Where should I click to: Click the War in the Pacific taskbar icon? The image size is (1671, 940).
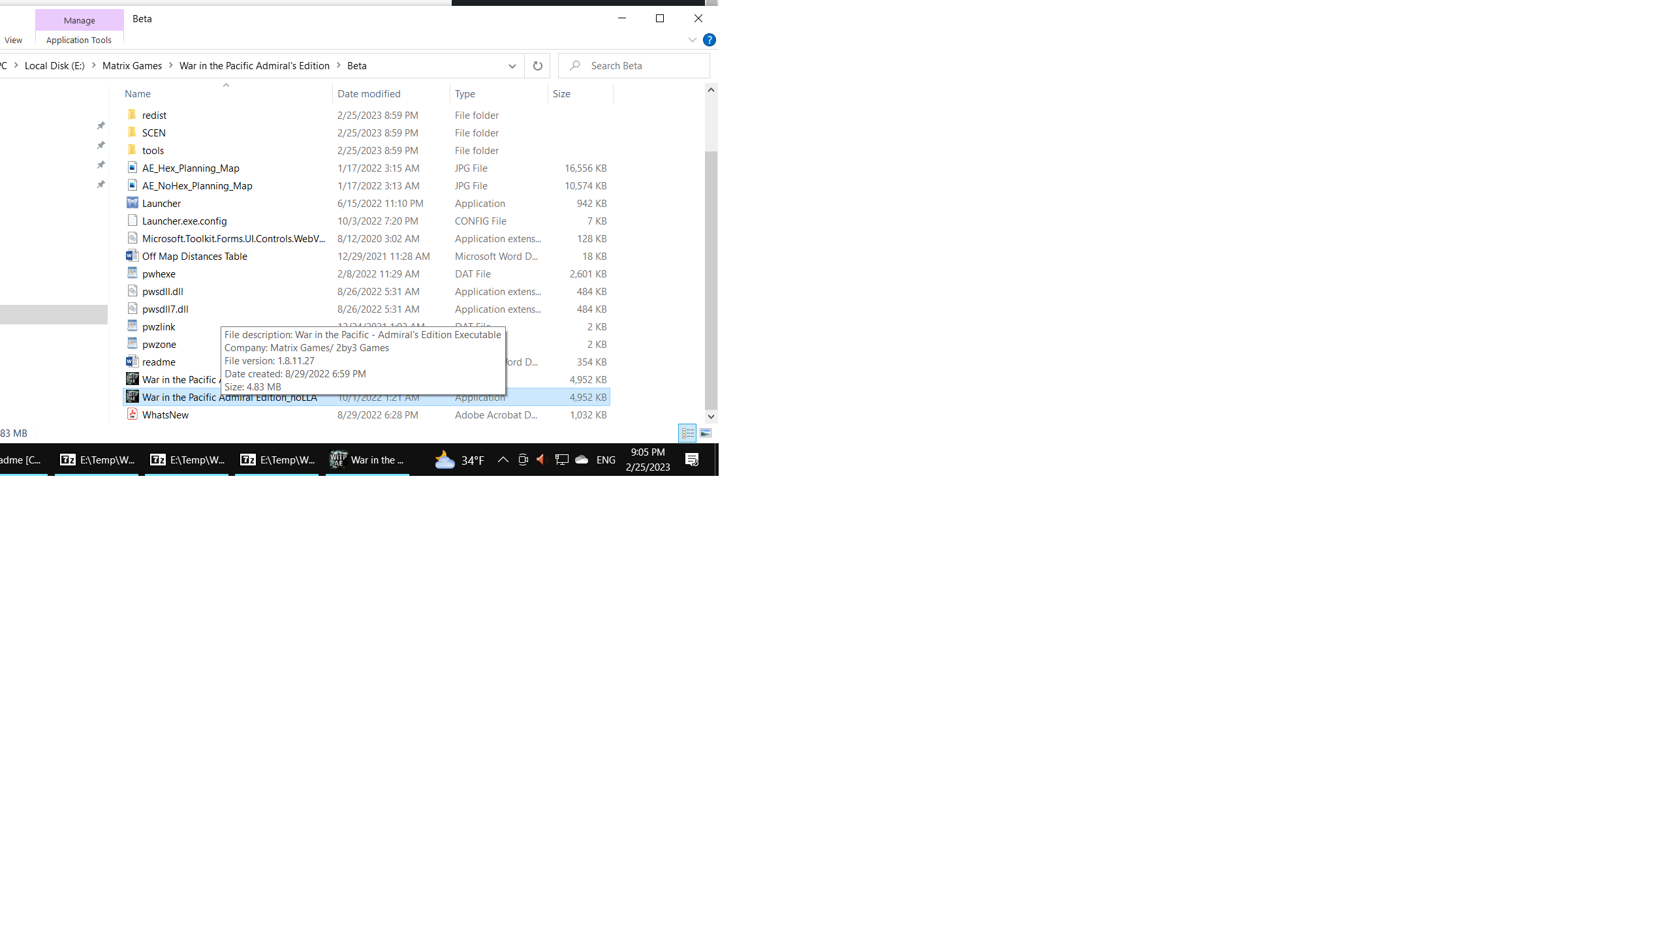[367, 460]
